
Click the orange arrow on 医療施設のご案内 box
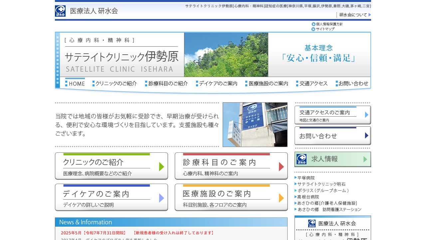(x=281, y=198)
